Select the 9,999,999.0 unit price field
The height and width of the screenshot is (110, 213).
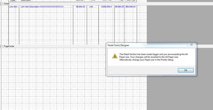point(106,6)
